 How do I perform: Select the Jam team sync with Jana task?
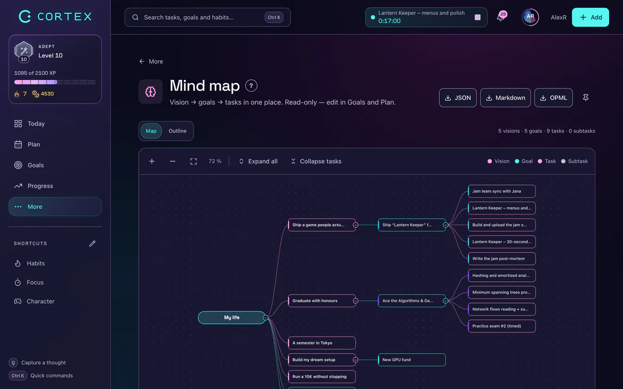point(502,191)
